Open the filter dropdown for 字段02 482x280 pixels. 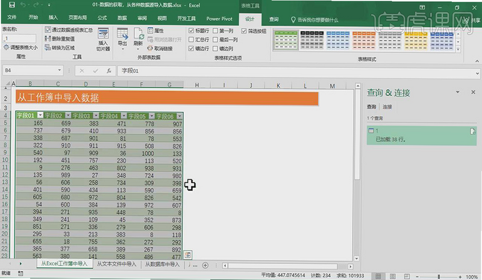tap(68, 116)
